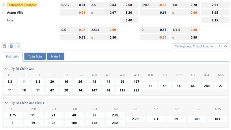The width and height of the screenshot is (231, 130).
Task: Click the favorite star beside Aston Villa
Action: [3, 12]
